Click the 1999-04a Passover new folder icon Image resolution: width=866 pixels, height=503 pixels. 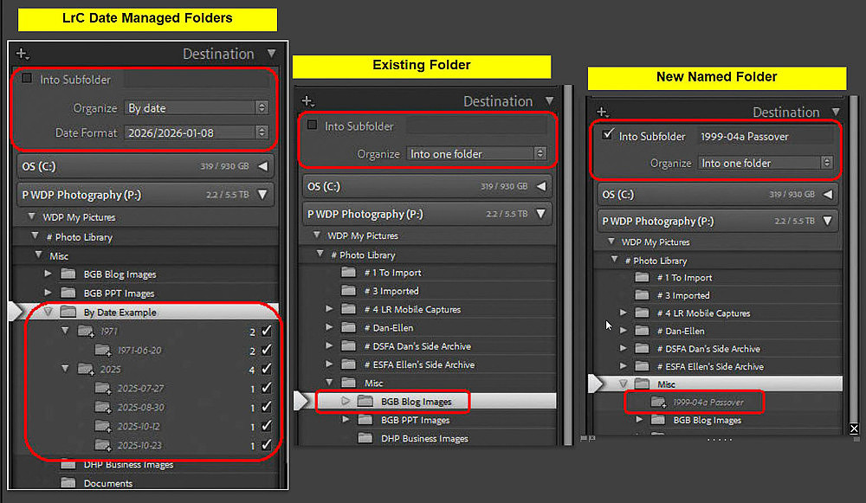[658, 402]
